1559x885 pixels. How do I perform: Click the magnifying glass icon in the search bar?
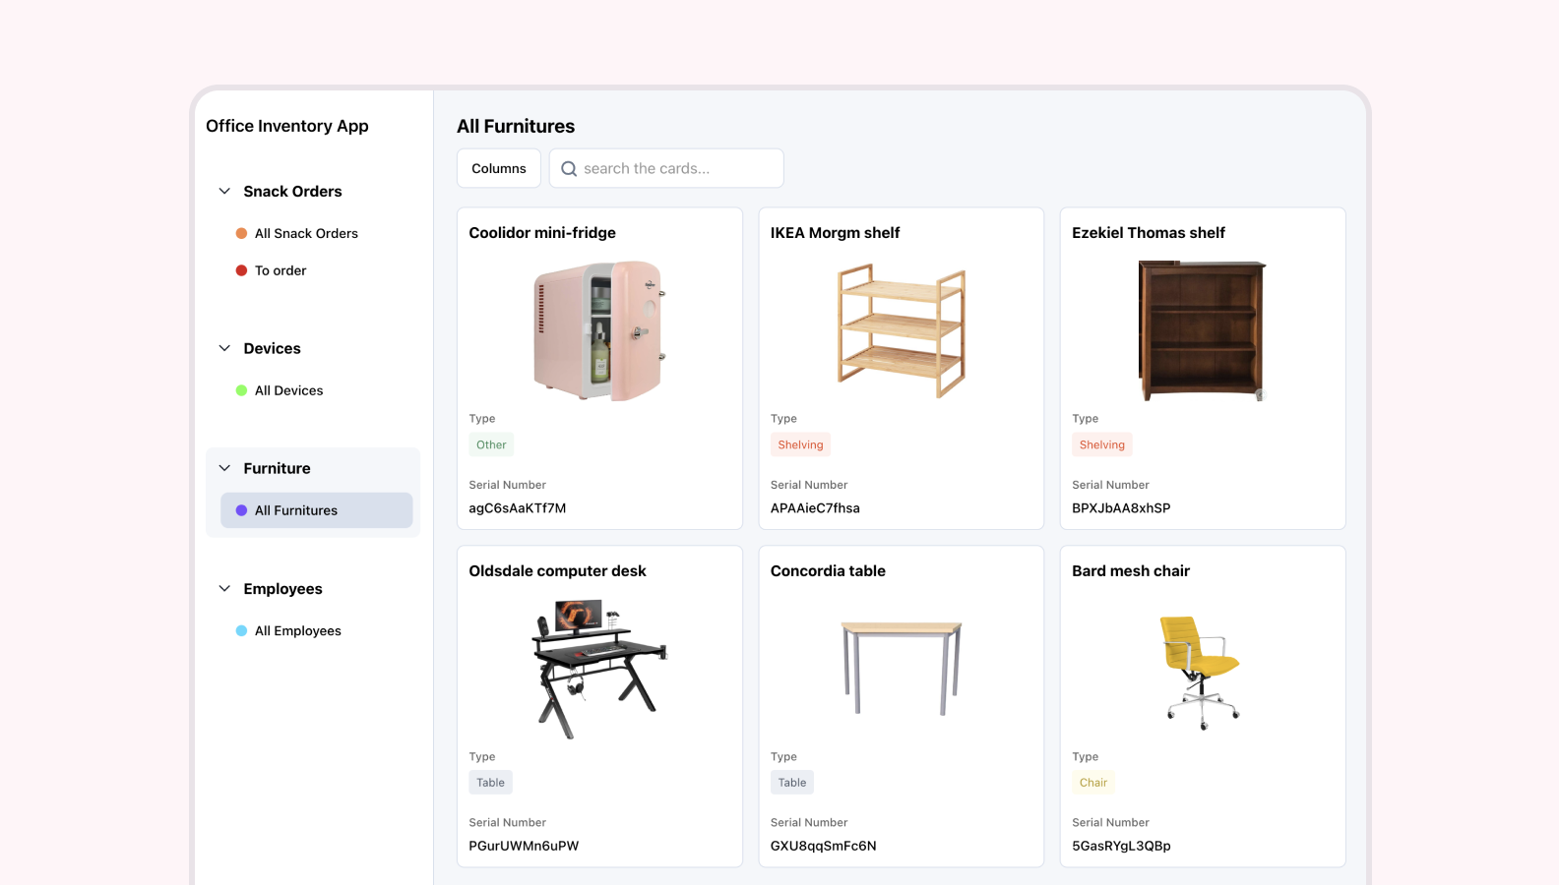(x=568, y=168)
